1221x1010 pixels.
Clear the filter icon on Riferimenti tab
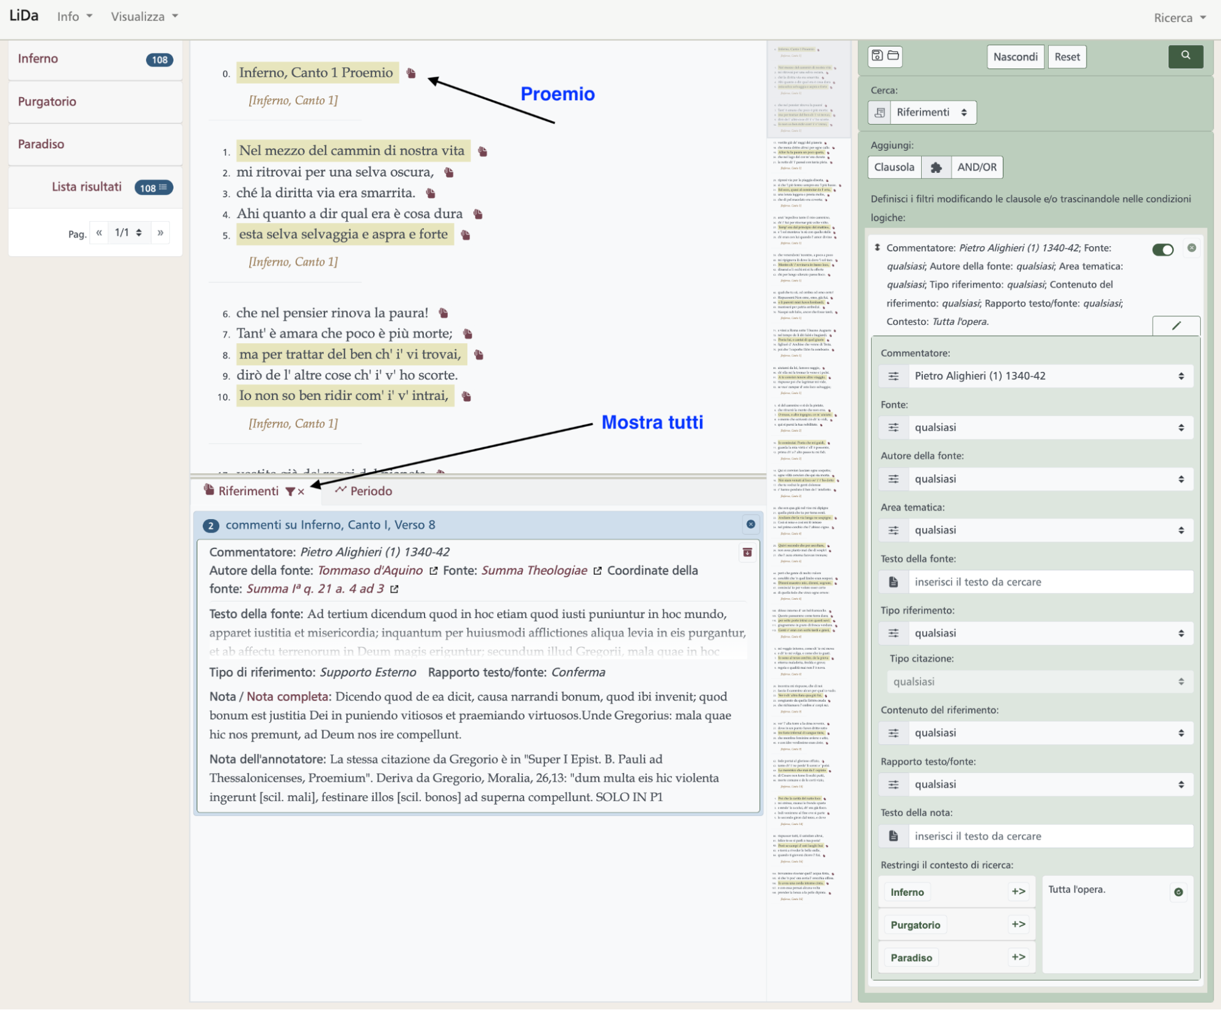[x=295, y=492]
